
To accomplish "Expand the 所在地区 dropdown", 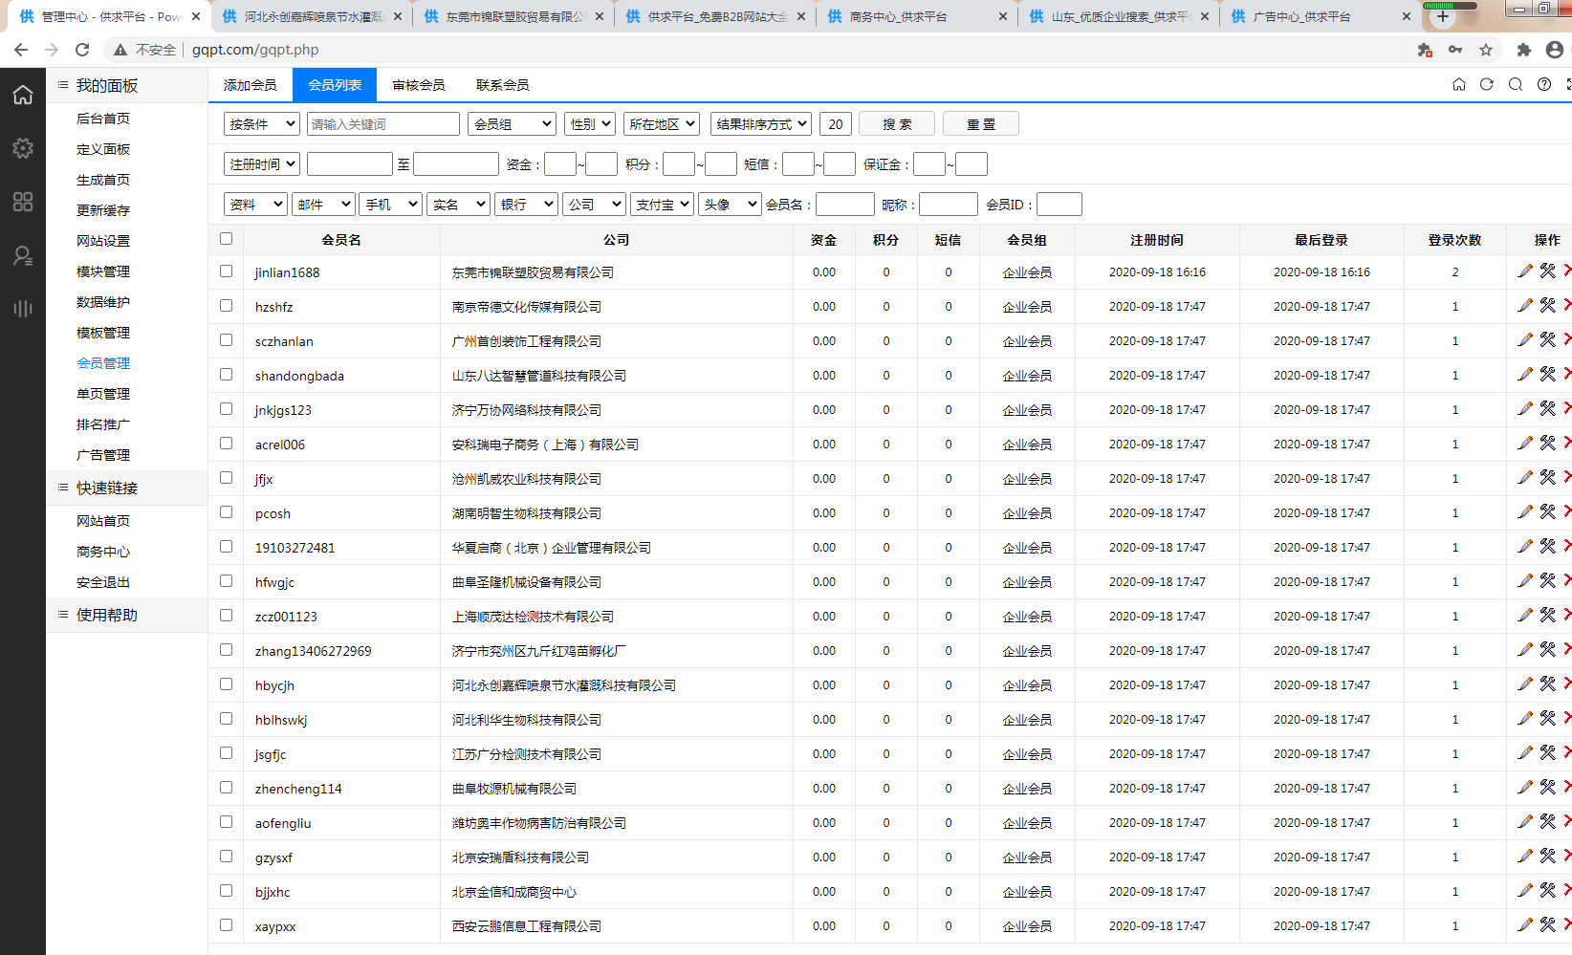I will point(662,124).
